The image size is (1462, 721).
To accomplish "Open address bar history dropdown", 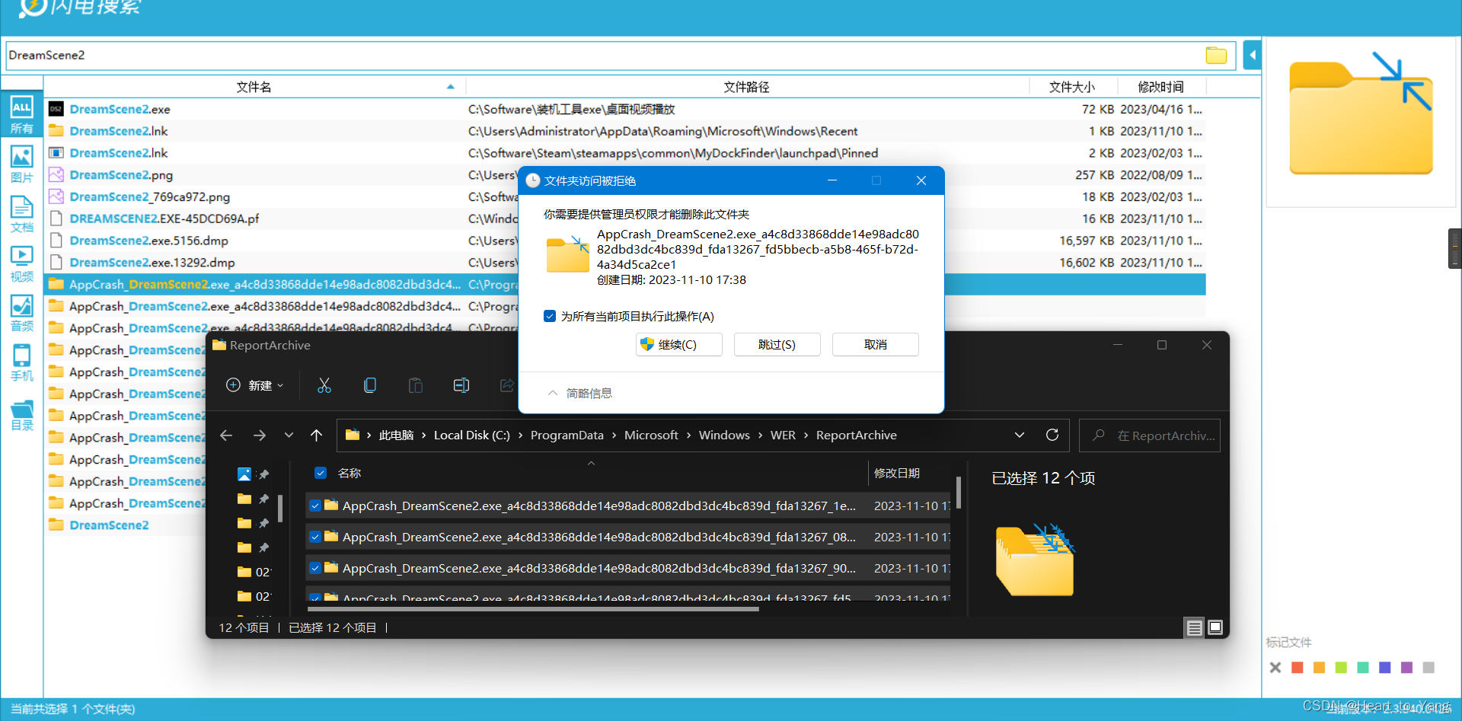I will coord(1020,435).
